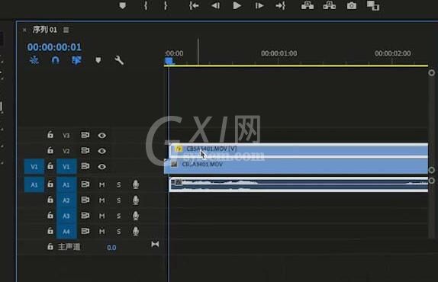
Task: Toggle A1 track targeting
Action: tap(66, 184)
